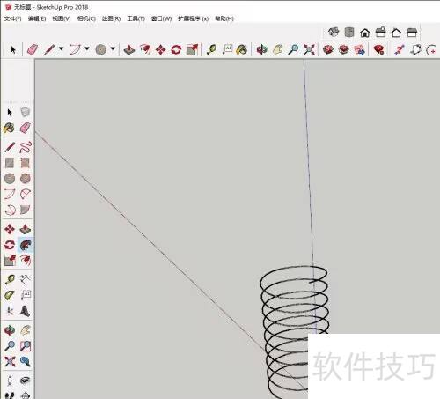This screenshot has width=440, height=399.
Task: Select the Rectangle tool in left palette
Action: [10, 163]
